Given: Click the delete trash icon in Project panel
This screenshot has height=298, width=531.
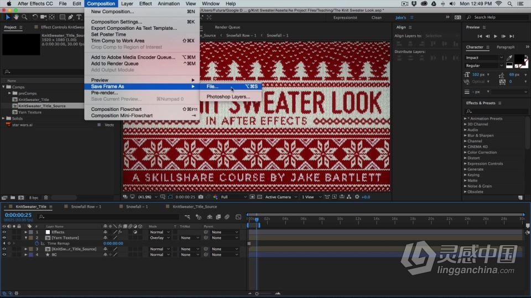Looking at the screenshot, I should pos(46,198).
